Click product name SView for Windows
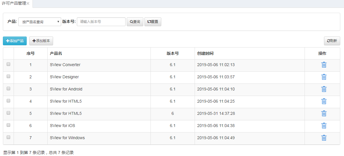 [67, 138]
